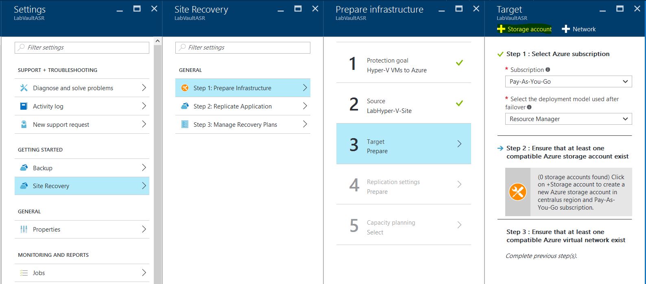The image size is (646, 284).
Task: Click the New support request icon
Action: 24,124
